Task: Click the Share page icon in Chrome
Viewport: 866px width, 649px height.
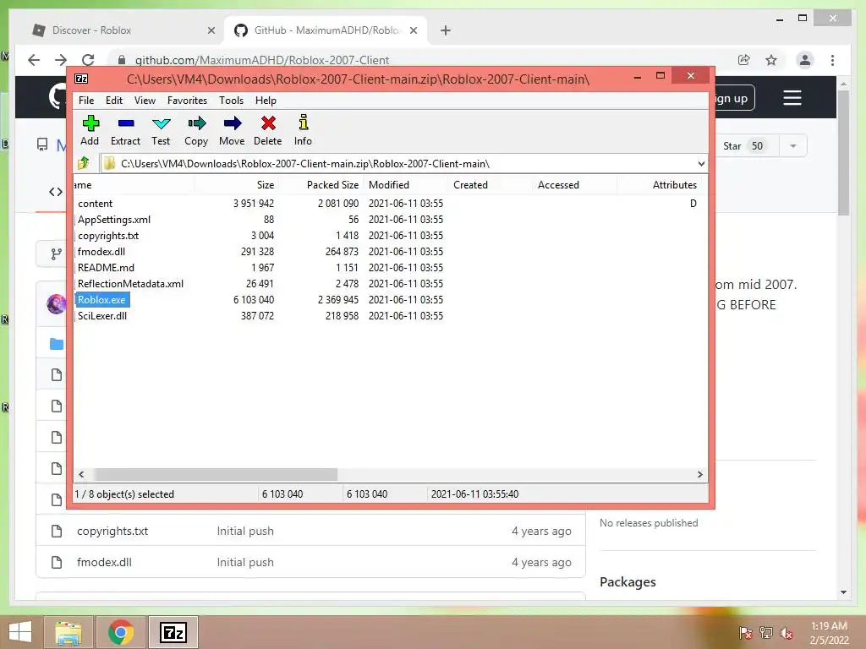Action: tap(744, 60)
